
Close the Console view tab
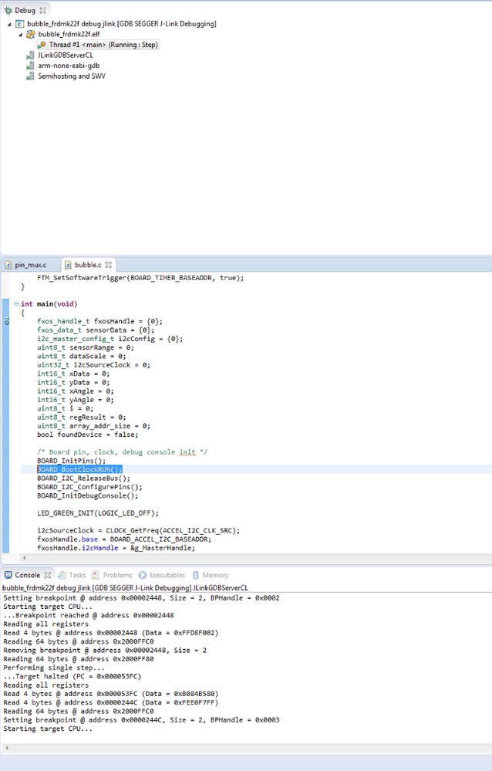47,575
